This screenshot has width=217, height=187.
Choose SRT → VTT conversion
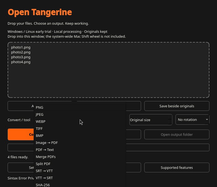click(x=80, y=171)
